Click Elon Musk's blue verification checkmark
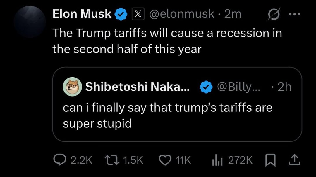 [x=121, y=13]
